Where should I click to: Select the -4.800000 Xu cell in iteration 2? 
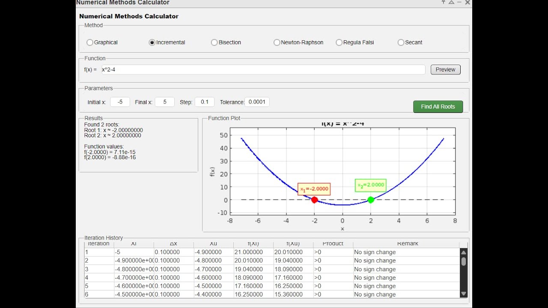coord(214,261)
